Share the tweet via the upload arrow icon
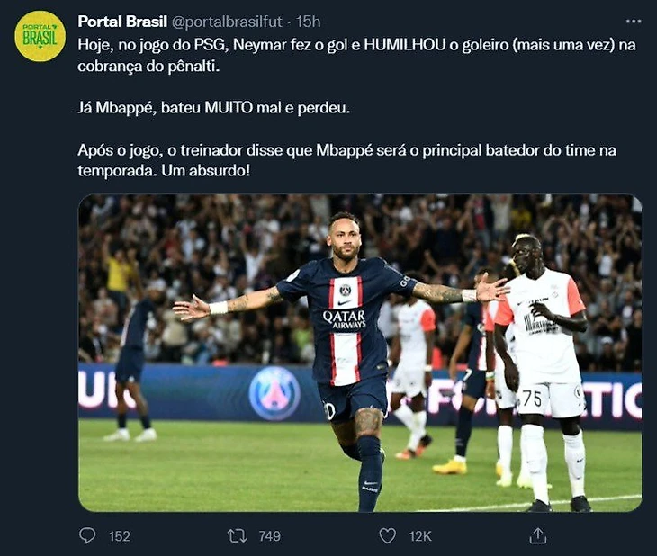657x556 pixels. pos(538,535)
